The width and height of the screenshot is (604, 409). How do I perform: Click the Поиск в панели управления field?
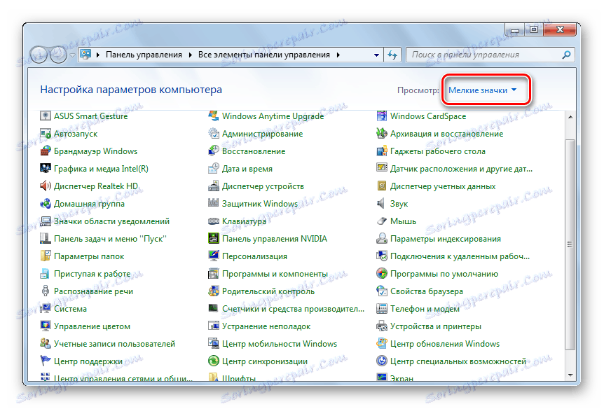pos(490,55)
